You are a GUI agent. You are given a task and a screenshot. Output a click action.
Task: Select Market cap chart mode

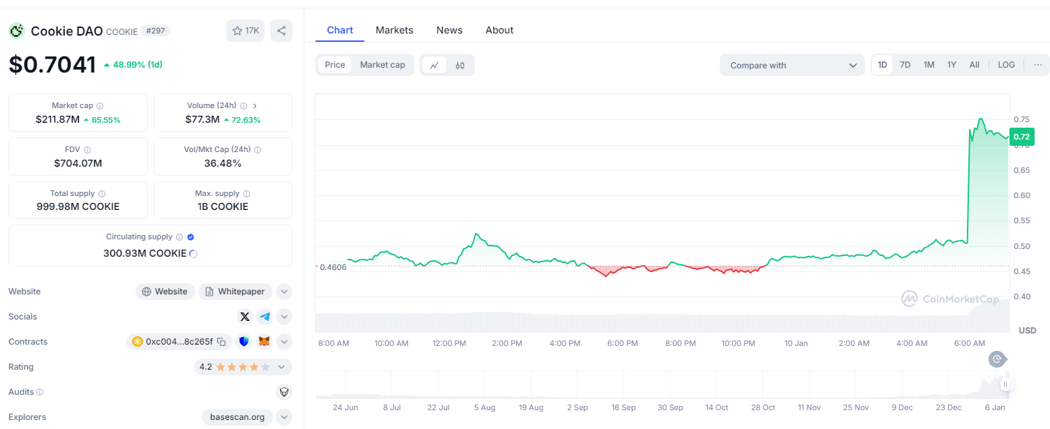[x=383, y=65]
